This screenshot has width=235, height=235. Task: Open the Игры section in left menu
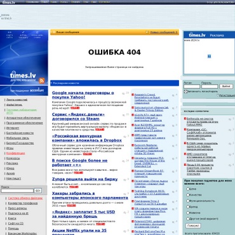pos(10,148)
